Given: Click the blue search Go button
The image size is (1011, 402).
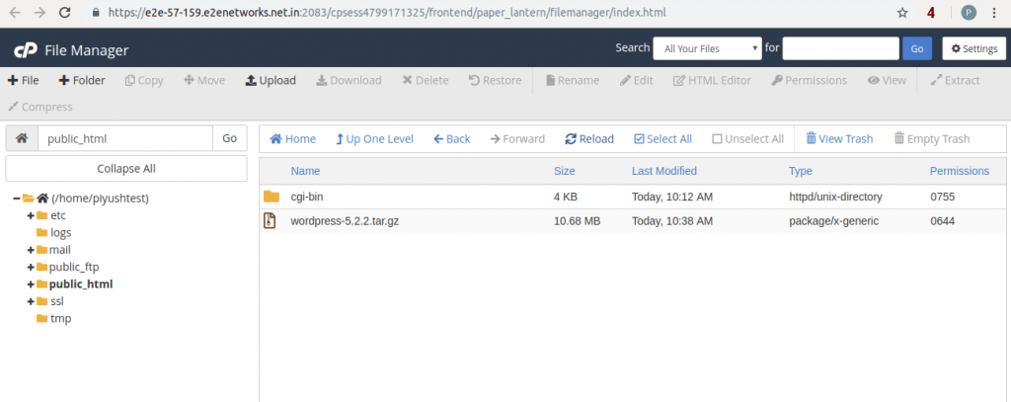Looking at the screenshot, I should (x=917, y=48).
